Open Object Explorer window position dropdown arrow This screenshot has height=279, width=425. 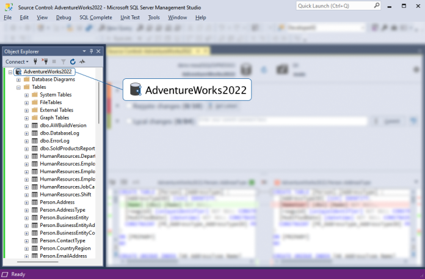[84, 51]
